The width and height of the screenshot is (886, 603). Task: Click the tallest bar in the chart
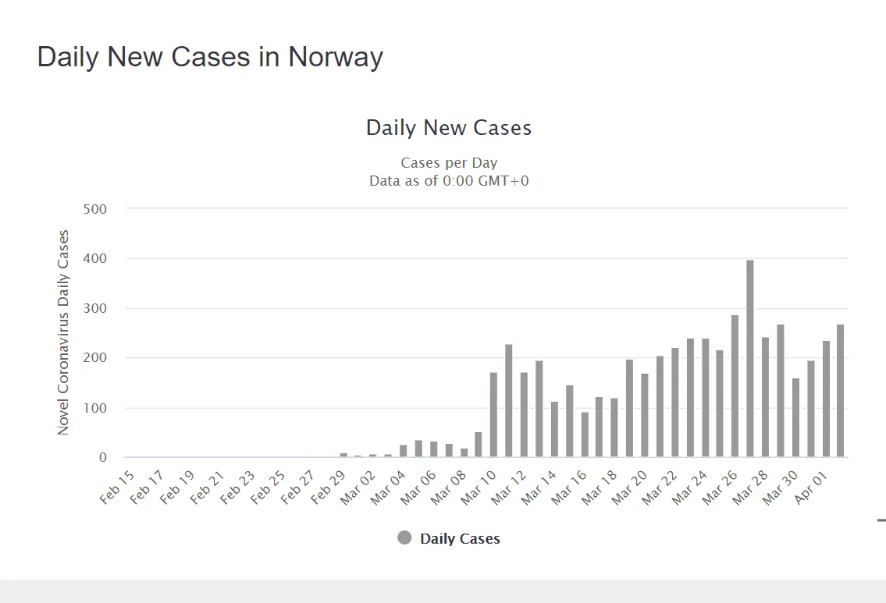(750, 358)
